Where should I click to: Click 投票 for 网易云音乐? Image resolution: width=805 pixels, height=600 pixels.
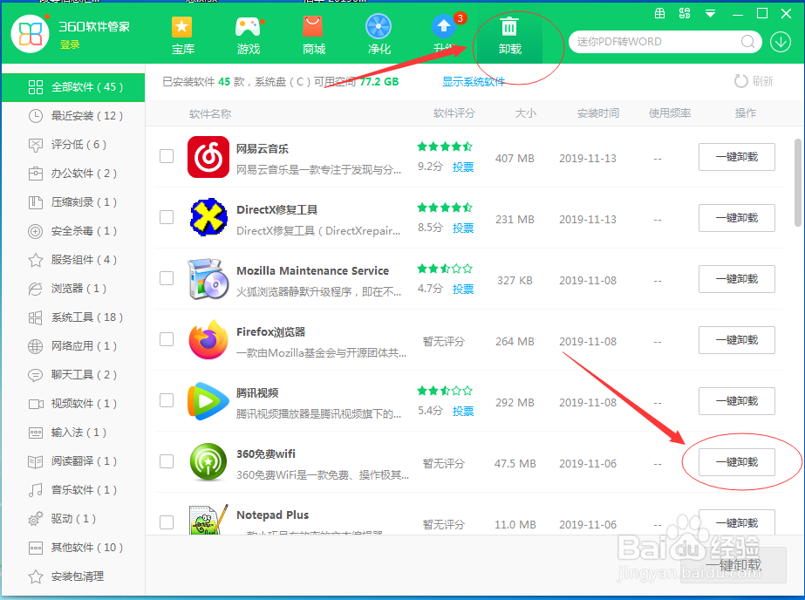(463, 167)
